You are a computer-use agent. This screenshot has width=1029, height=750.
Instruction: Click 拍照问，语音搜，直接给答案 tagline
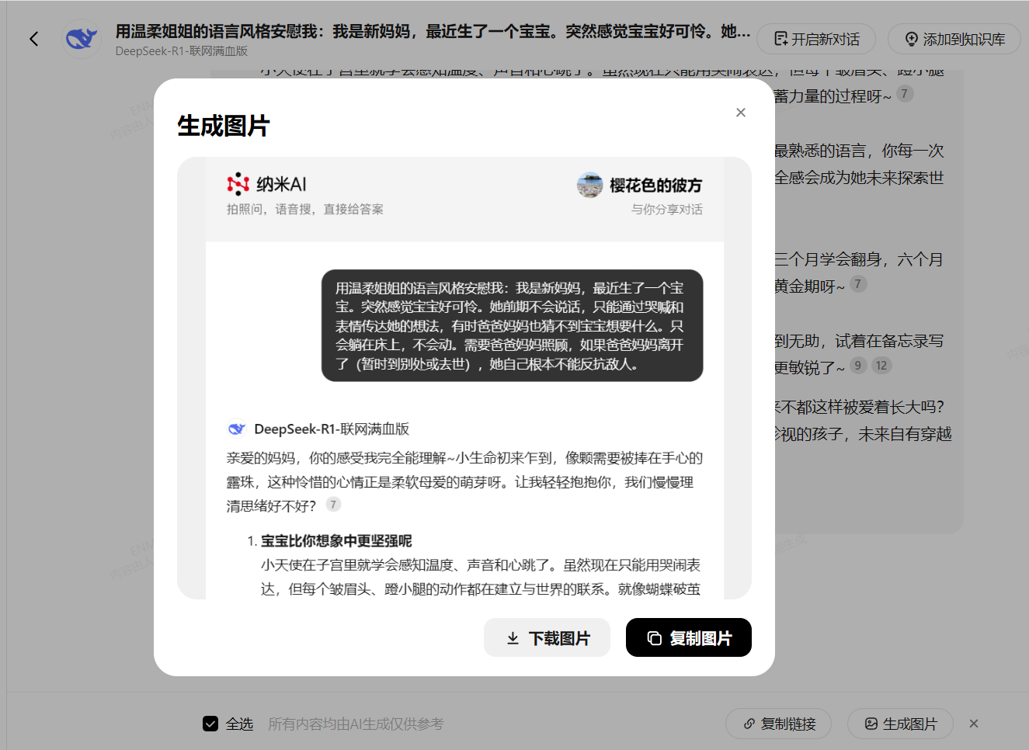tap(304, 209)
